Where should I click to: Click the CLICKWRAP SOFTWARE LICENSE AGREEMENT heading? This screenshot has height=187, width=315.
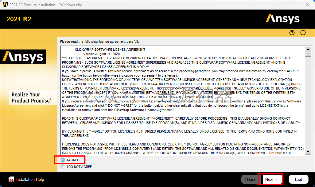pos(110,50)
